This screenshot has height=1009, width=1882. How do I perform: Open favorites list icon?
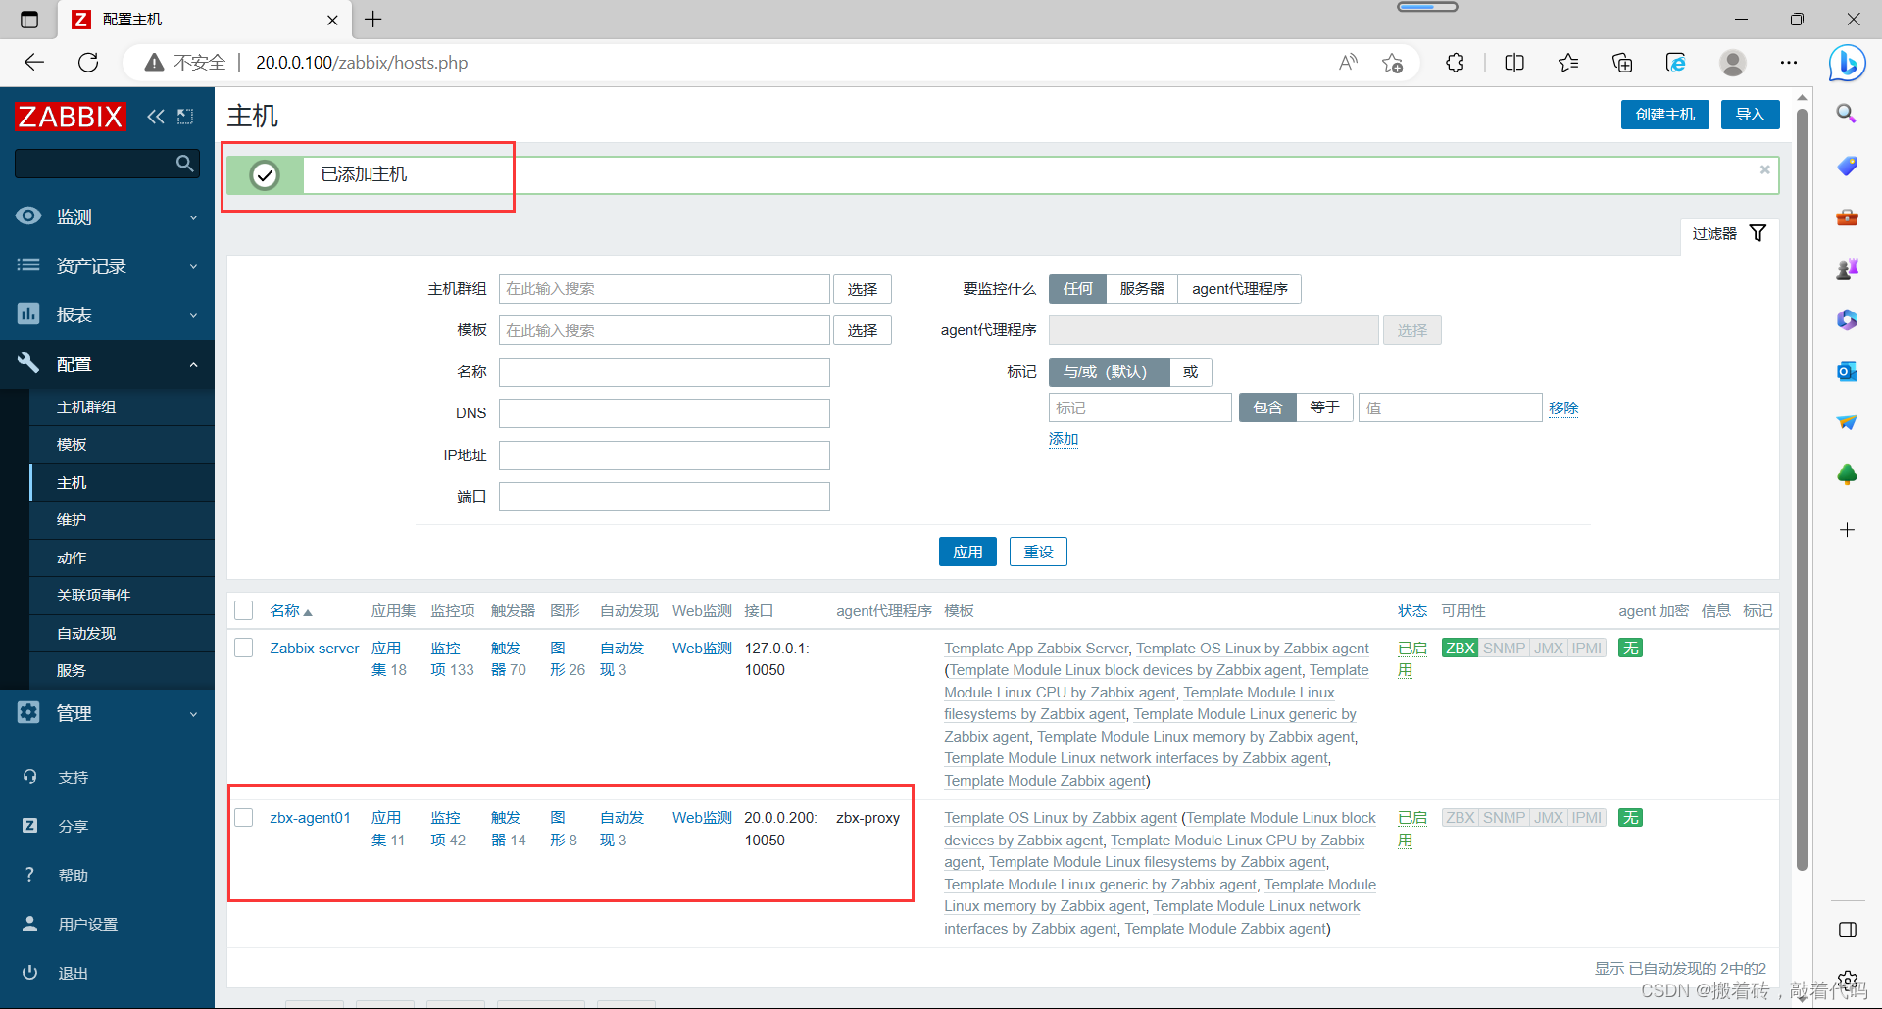pos(1568,63)
